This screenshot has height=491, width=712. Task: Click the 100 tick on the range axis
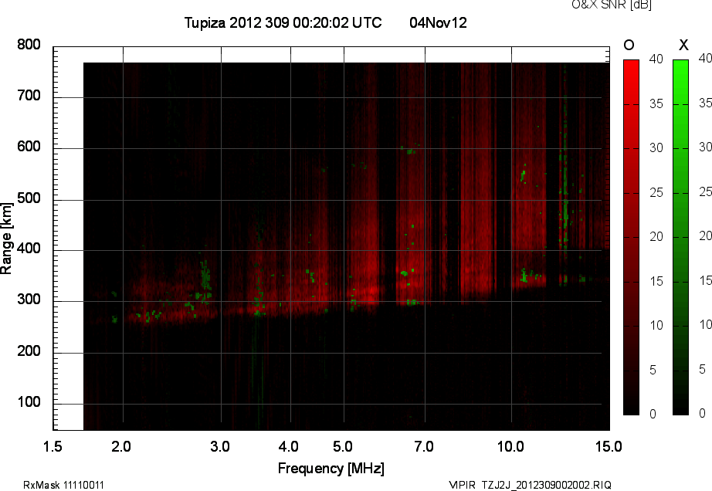[29, 403]
